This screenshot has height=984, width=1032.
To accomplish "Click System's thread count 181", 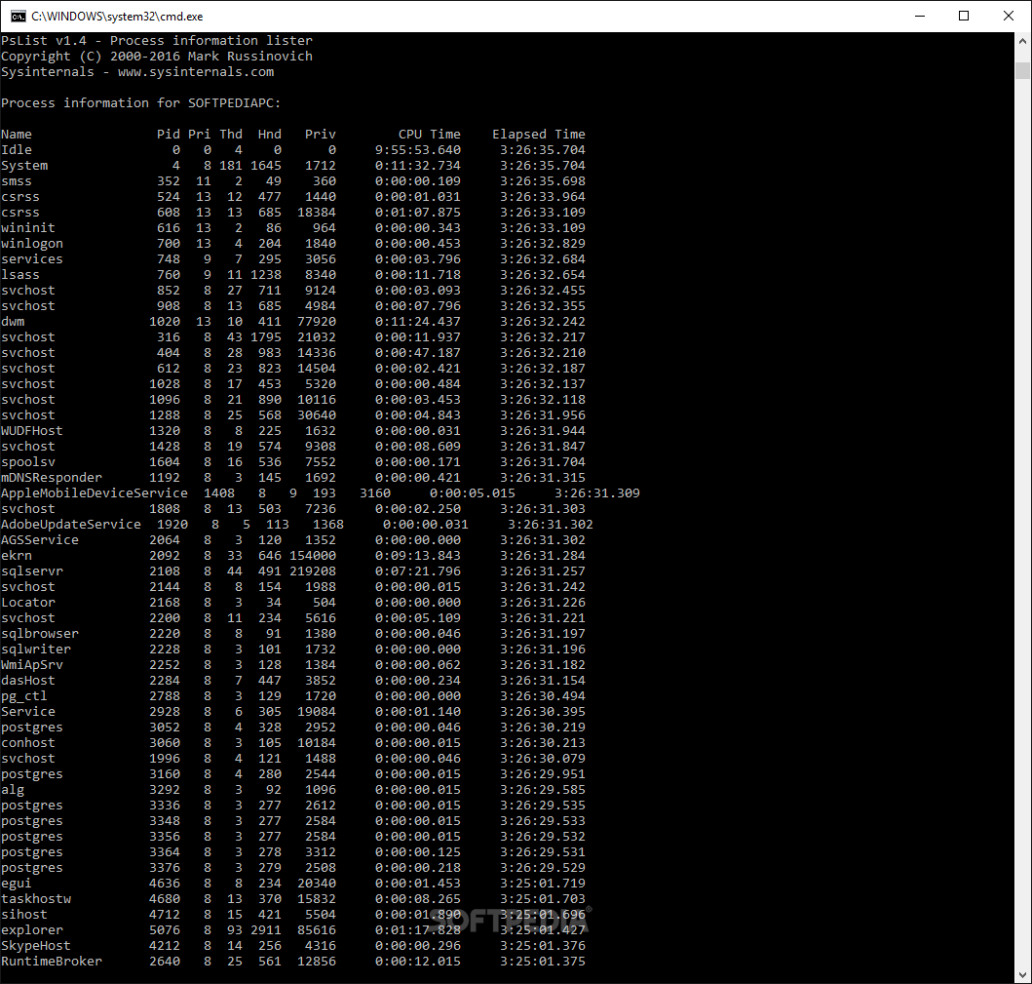I will coord(231,166).
